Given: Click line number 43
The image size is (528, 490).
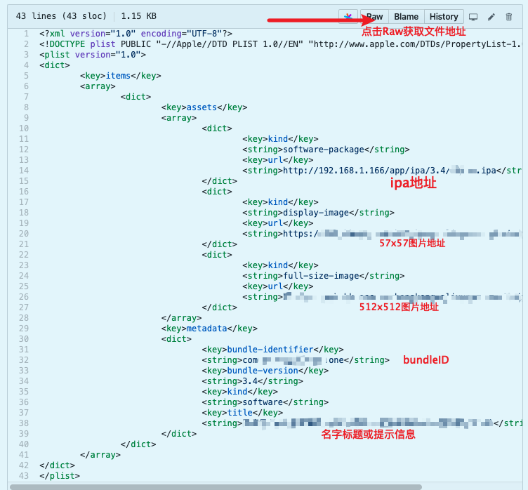Looking at the screenshot, I should 24,476.
